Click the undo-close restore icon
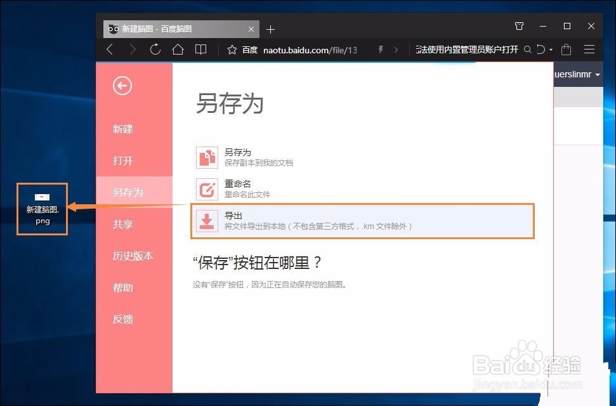616x406 pixels. tap(541, 49)
